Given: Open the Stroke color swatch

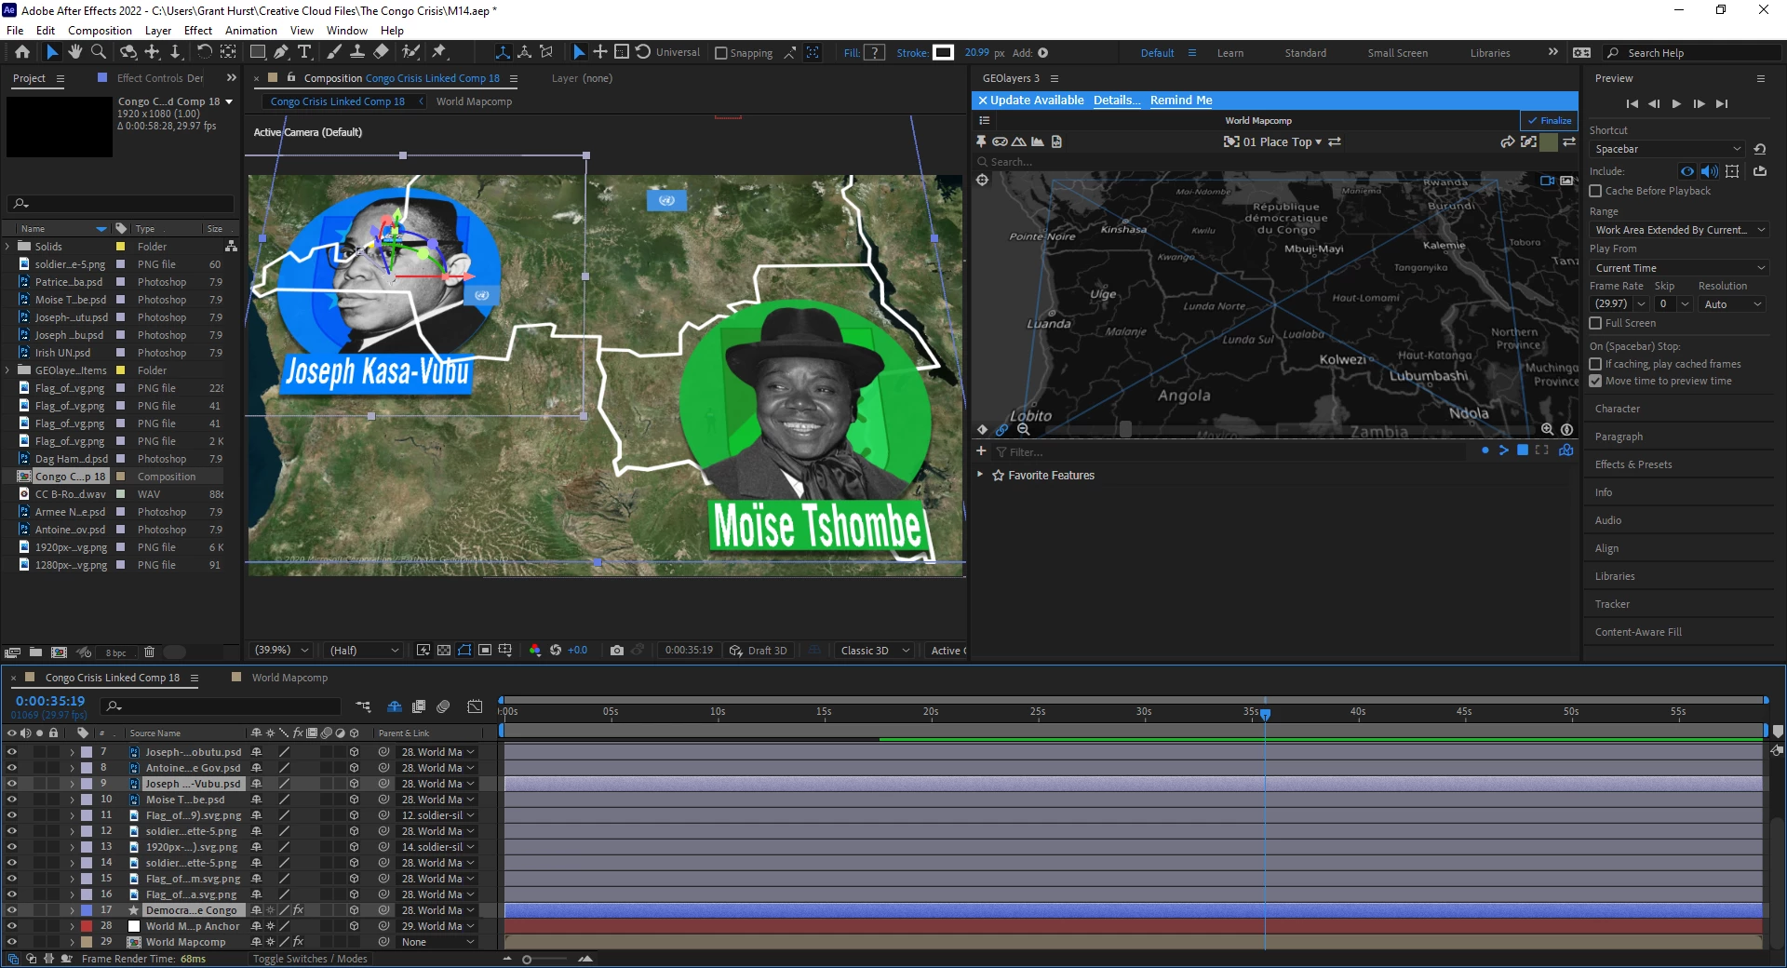Looking at the screenshot, I should tap(943, 53).
